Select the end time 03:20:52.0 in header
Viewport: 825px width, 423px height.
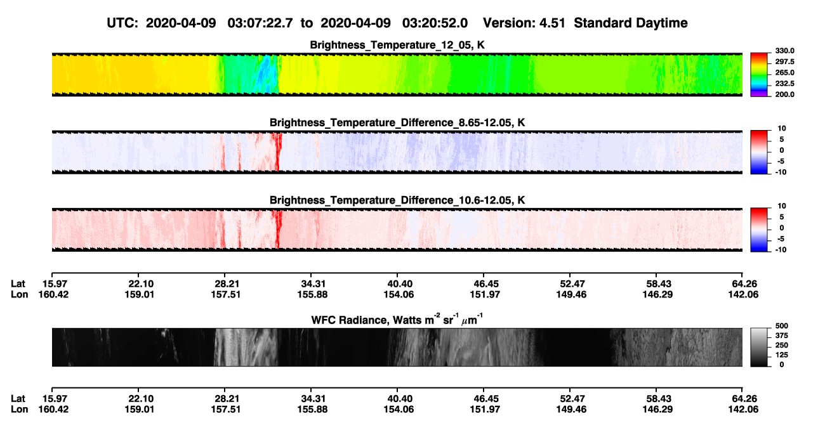pos(435,23)
